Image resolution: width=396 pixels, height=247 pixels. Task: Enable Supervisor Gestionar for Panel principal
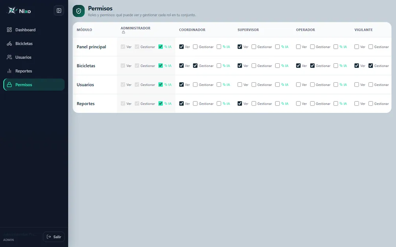point(254,46)
